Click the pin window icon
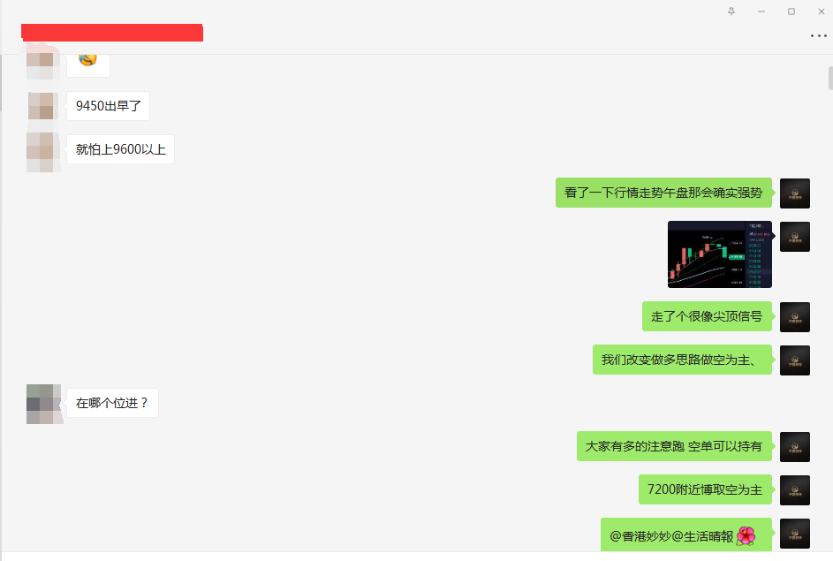The width and height of the screenshot is (833, 561). point(731,11)
